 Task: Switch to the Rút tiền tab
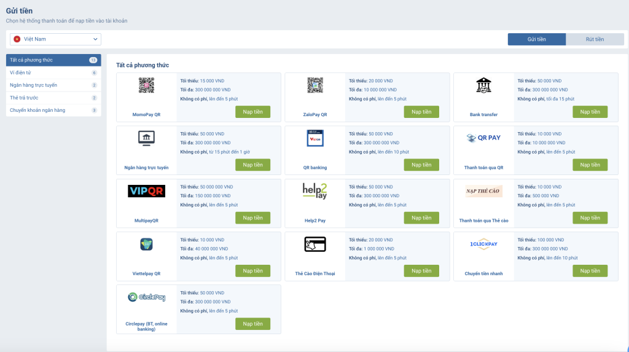point(594,39)
